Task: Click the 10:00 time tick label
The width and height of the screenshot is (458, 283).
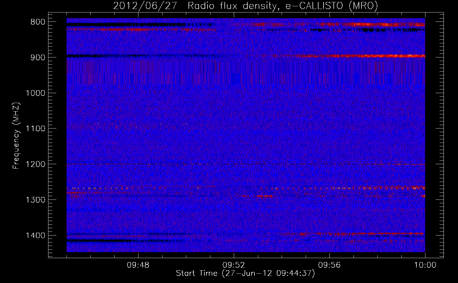Action: pos(425,265)
